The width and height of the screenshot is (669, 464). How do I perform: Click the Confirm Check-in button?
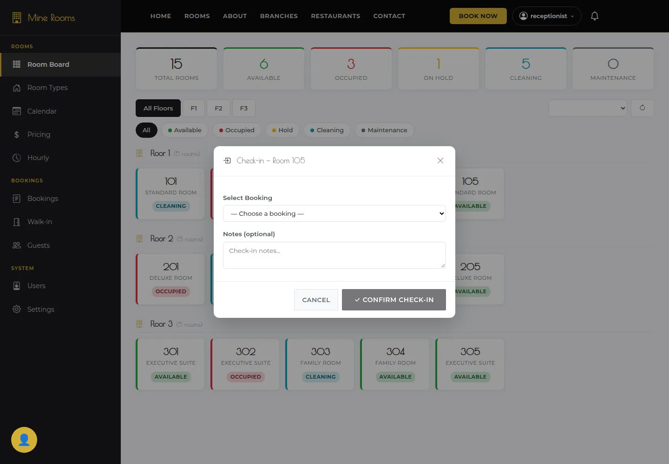click(x=394, y=300)
